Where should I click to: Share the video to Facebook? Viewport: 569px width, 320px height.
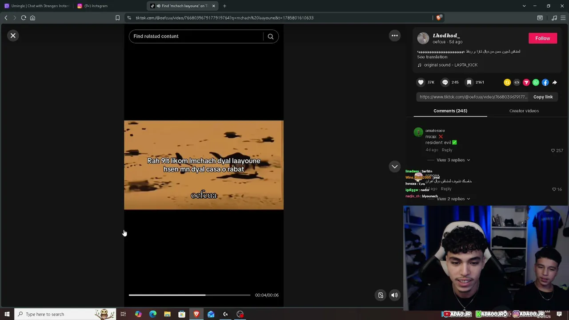545,82
